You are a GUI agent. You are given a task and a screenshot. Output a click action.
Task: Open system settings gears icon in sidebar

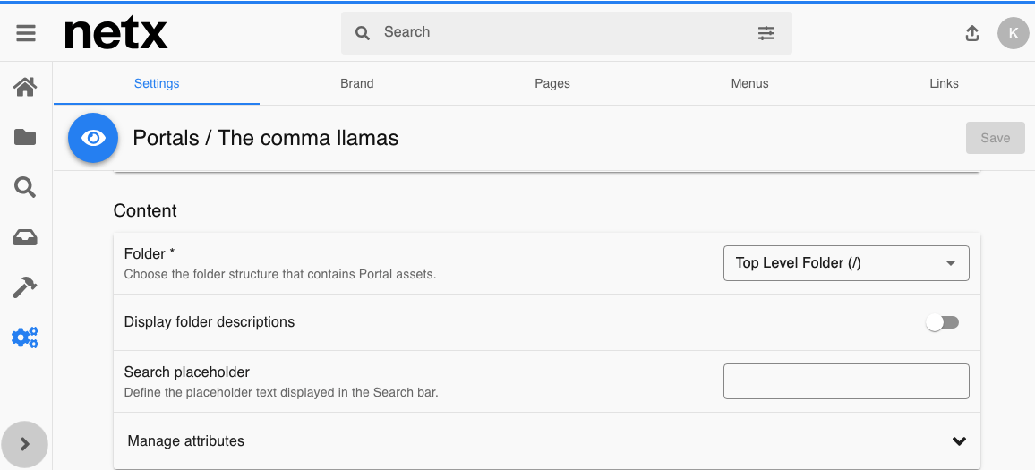tap(25, 338)
